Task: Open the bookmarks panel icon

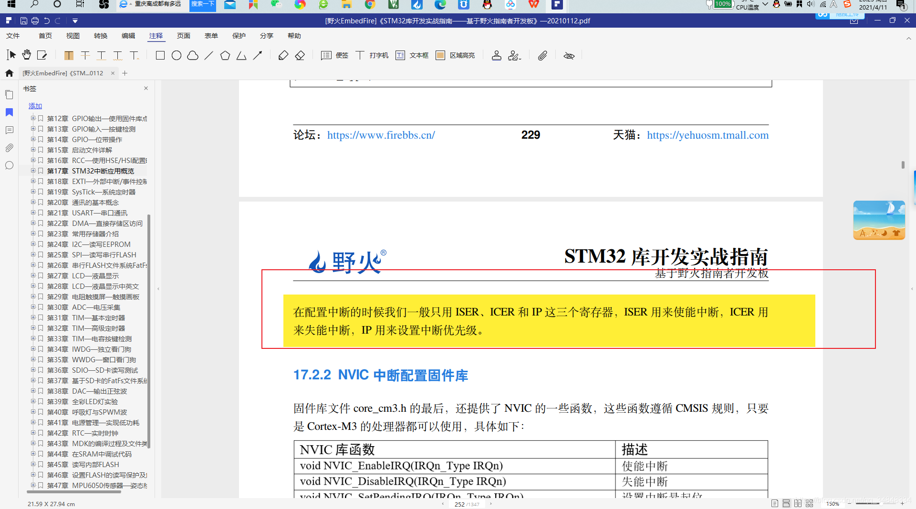Action: 9,112
